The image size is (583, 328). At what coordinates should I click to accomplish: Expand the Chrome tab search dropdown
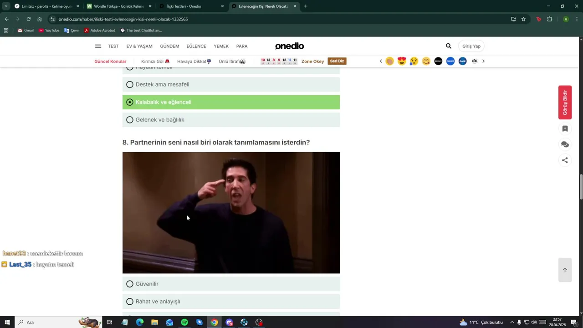6,6
